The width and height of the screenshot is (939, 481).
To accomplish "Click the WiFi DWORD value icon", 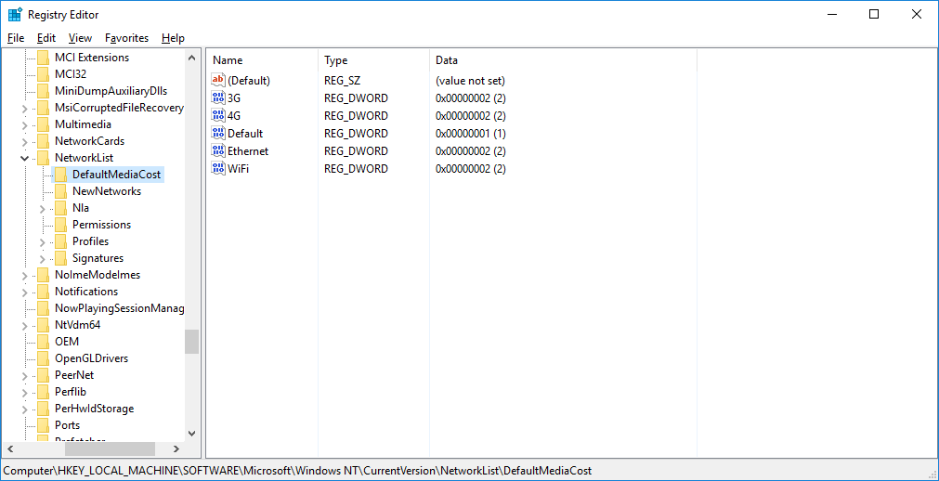I will click(218, 169).
